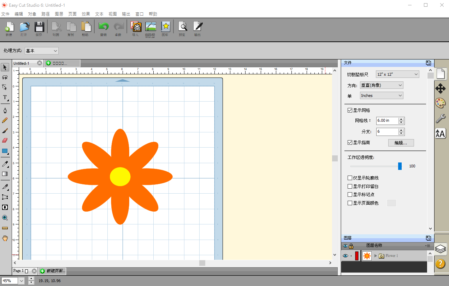Open the 效果 menu
Screen dimensions: 449x286
tap(86, 14)
